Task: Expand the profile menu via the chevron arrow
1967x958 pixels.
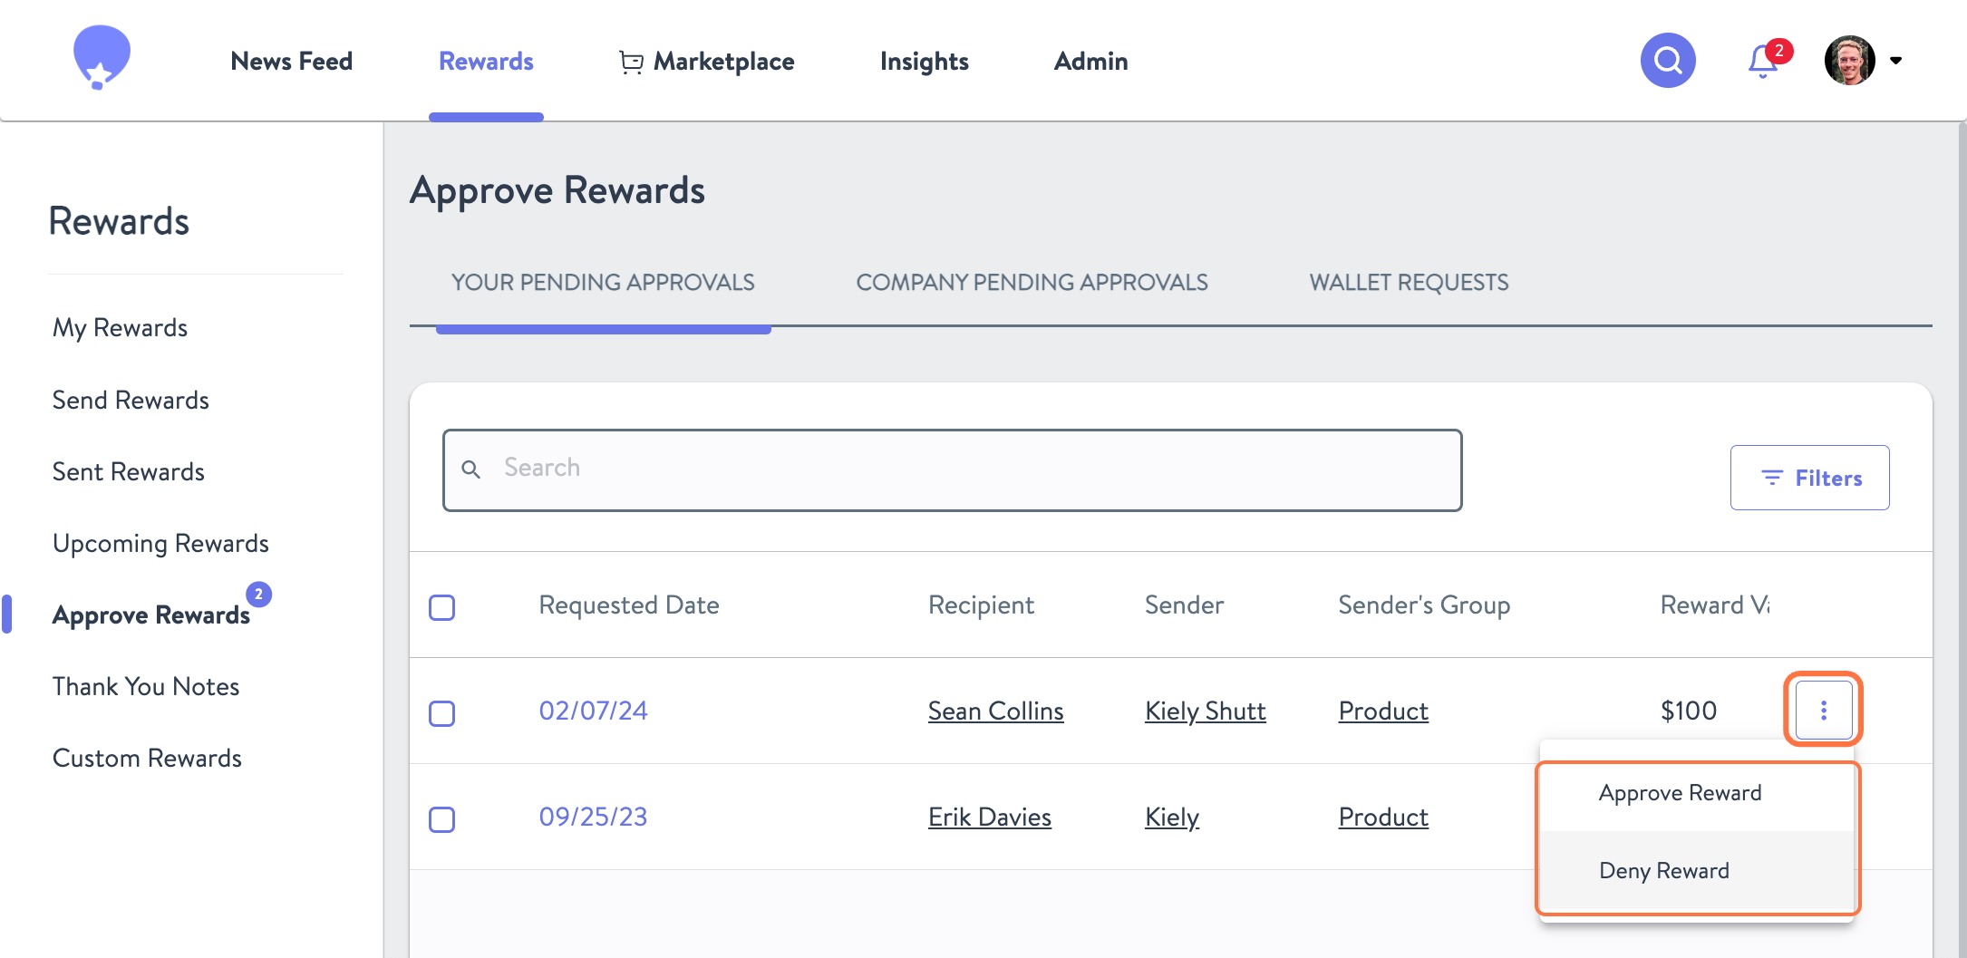Action: (1896, 61)
